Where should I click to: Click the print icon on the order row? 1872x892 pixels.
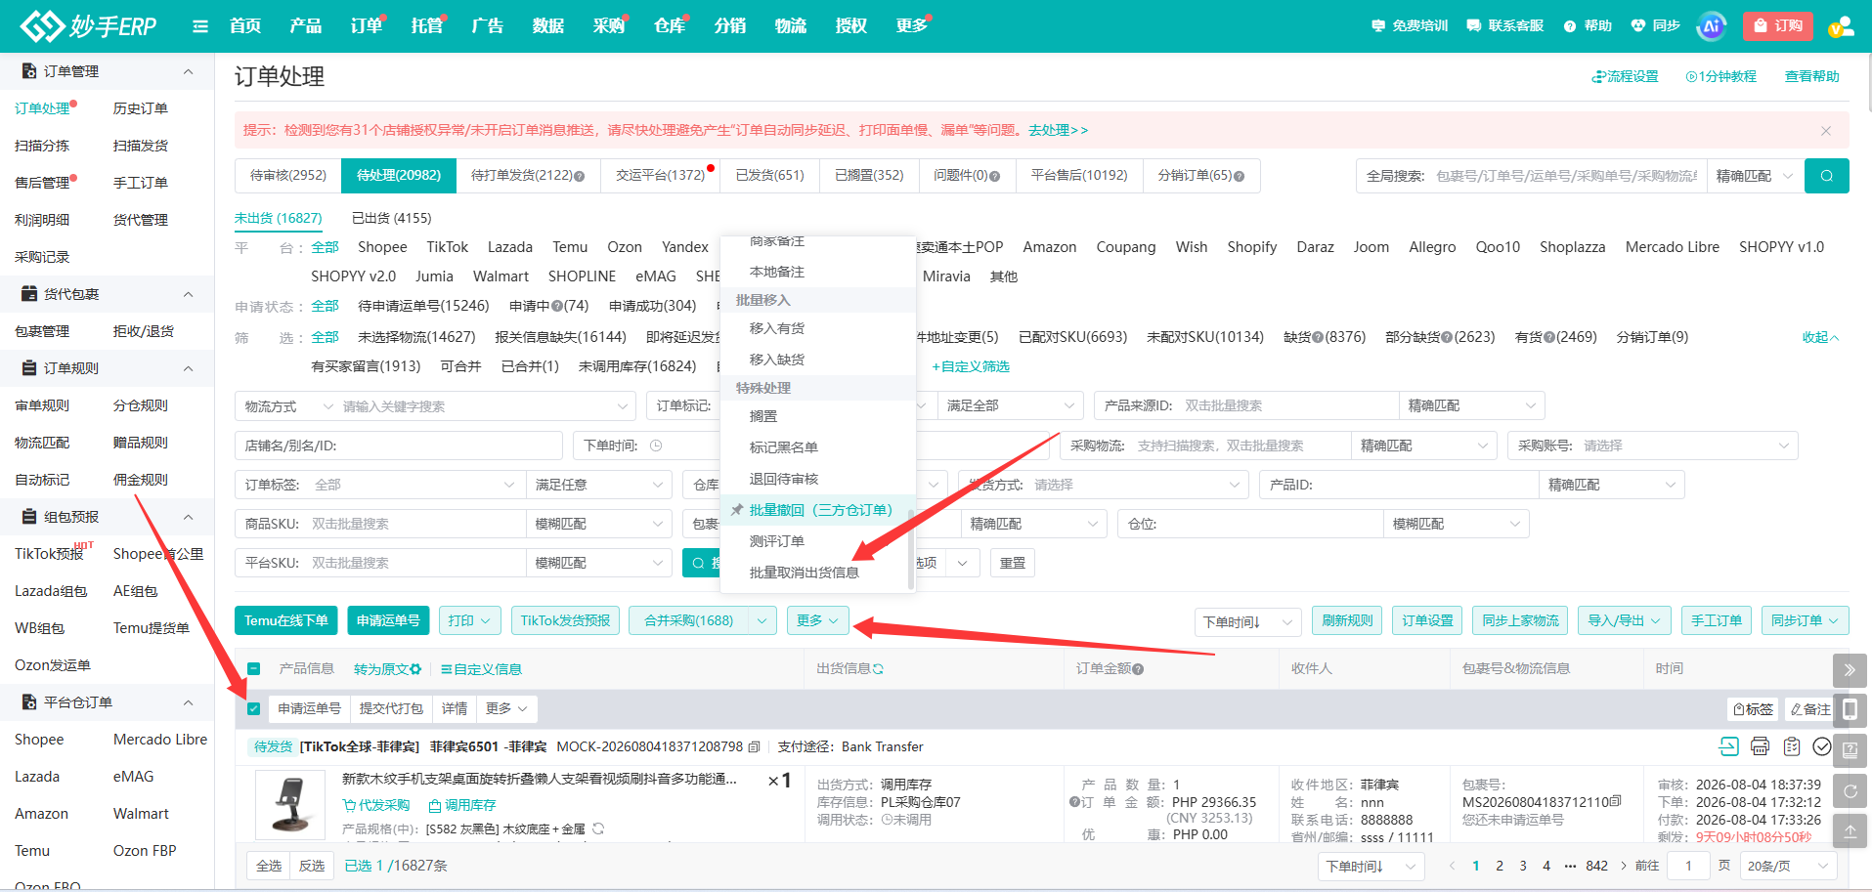click(1760, 746)
